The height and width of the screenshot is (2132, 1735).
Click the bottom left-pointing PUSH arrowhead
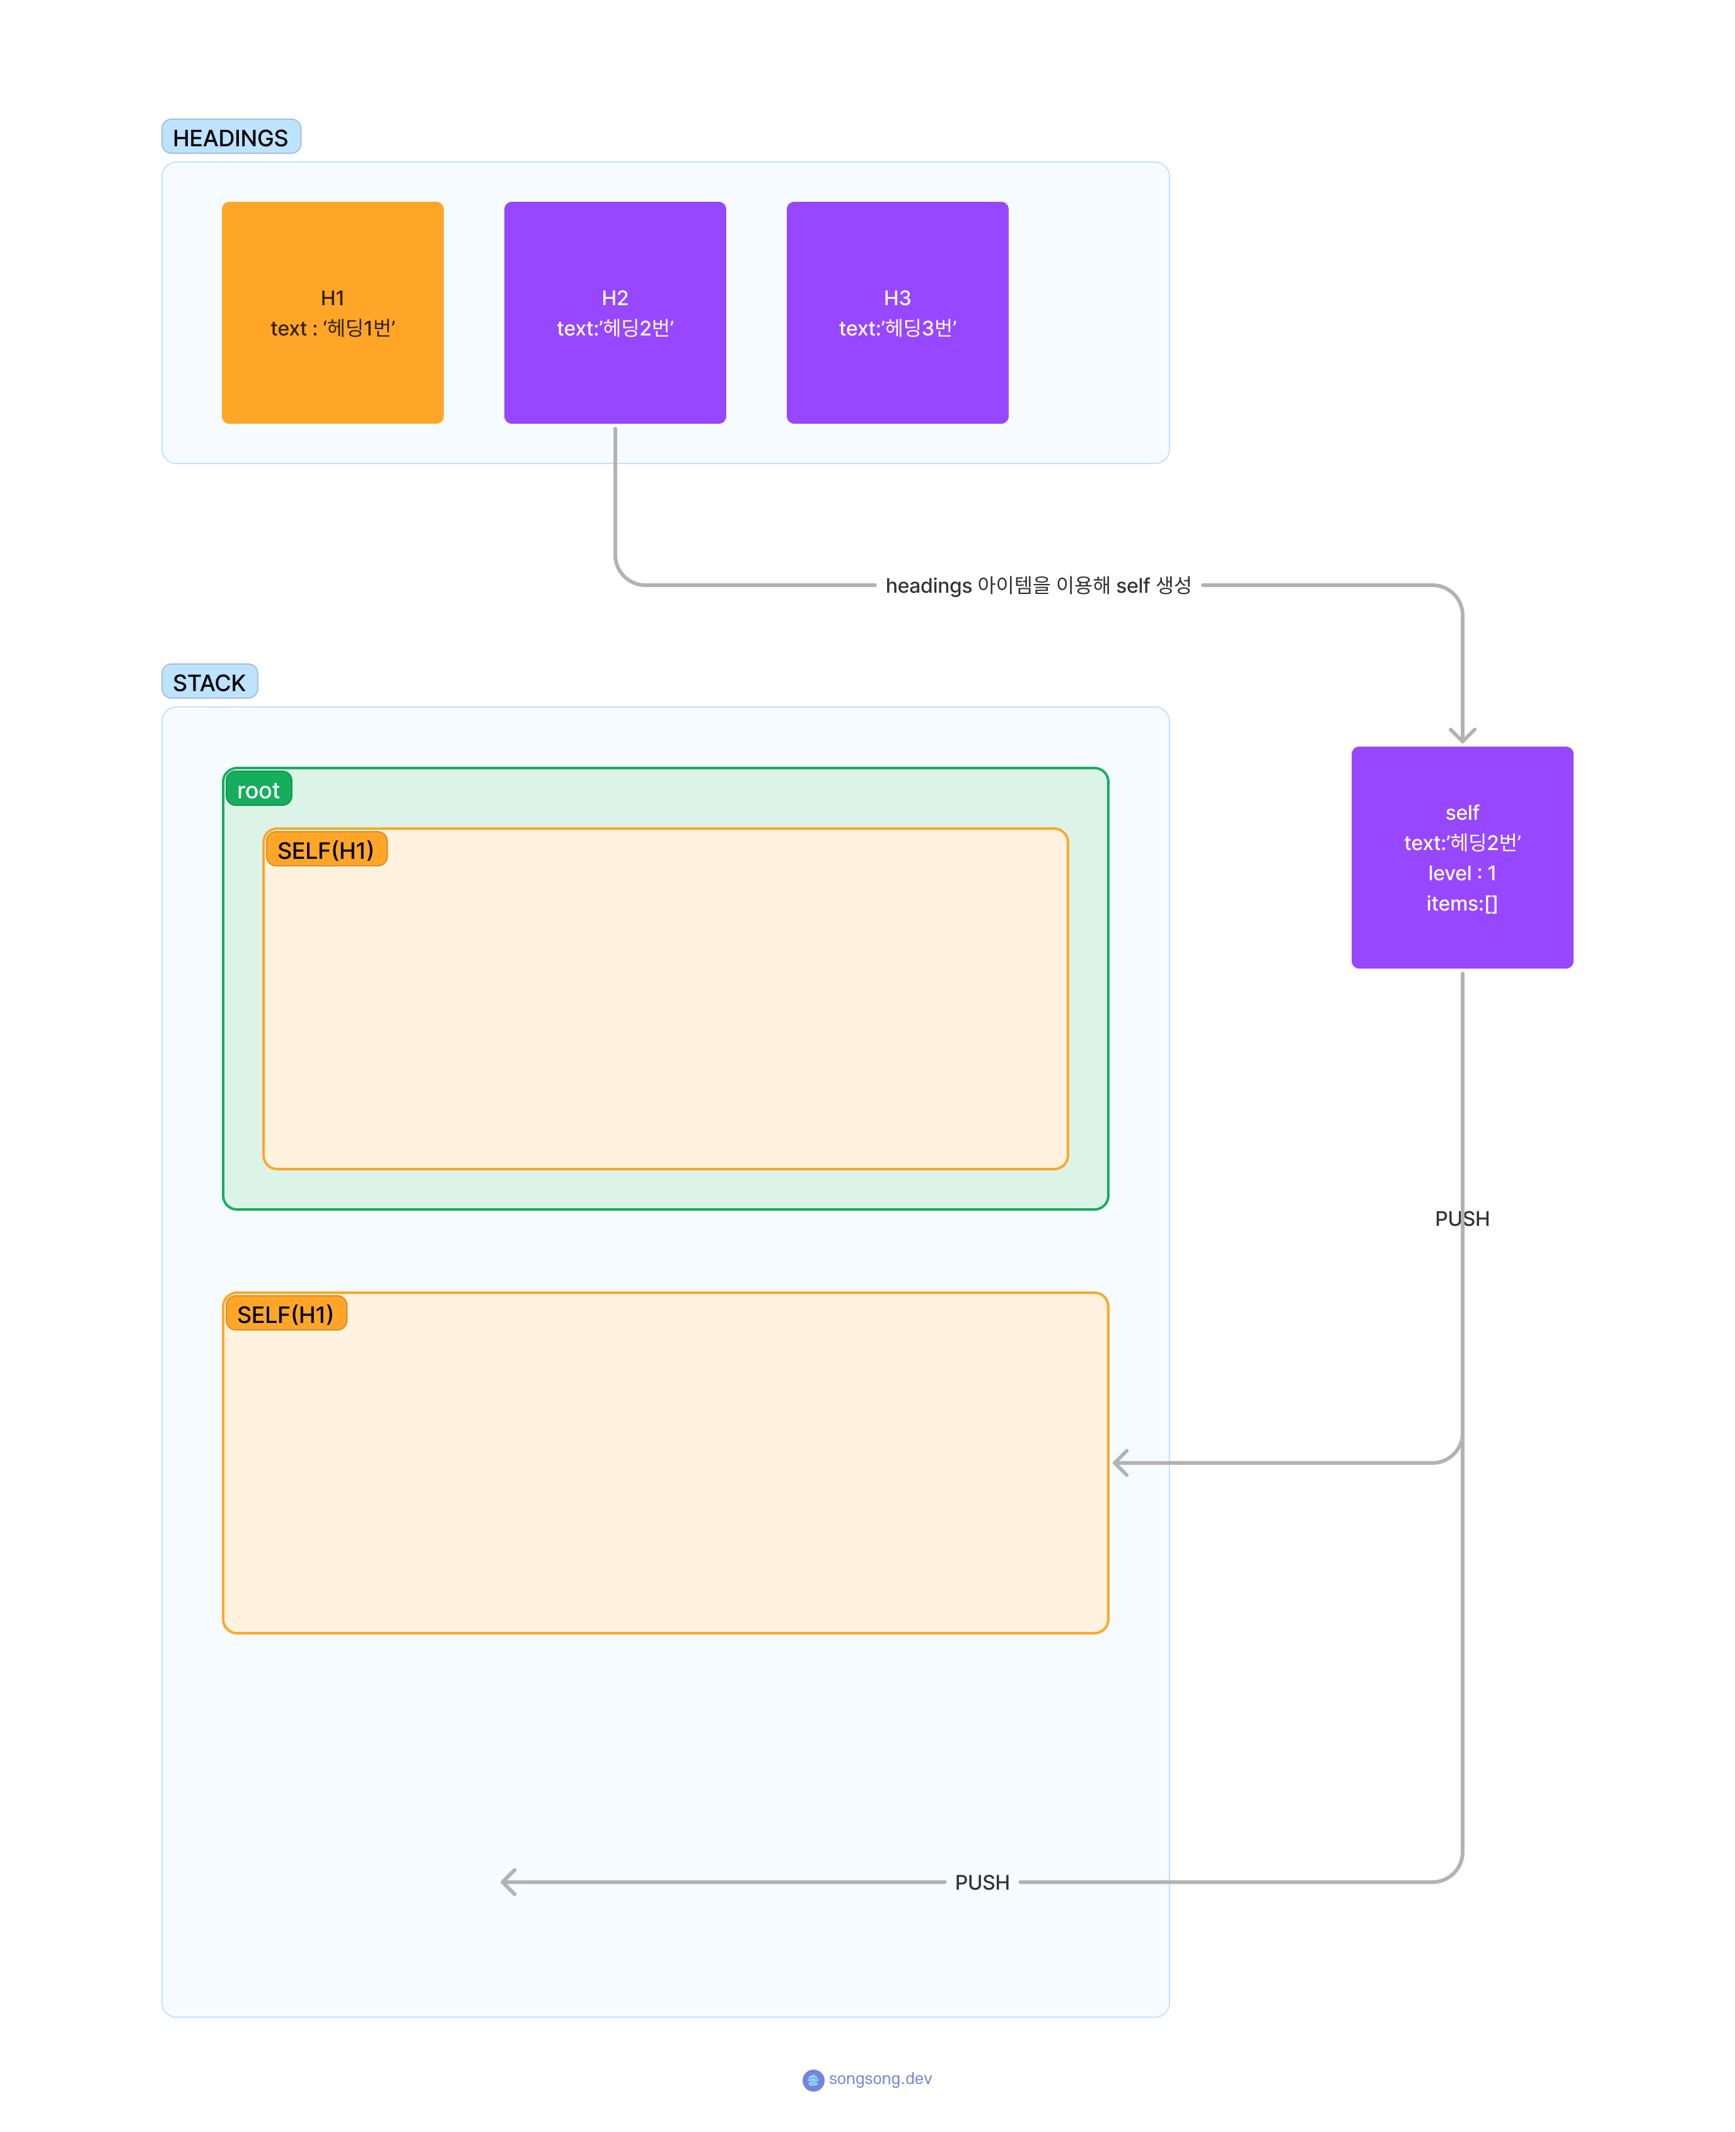point(509,1881)
